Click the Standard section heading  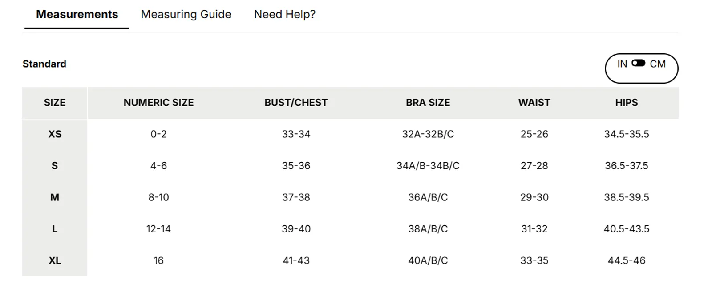click(x=44, y=64)
